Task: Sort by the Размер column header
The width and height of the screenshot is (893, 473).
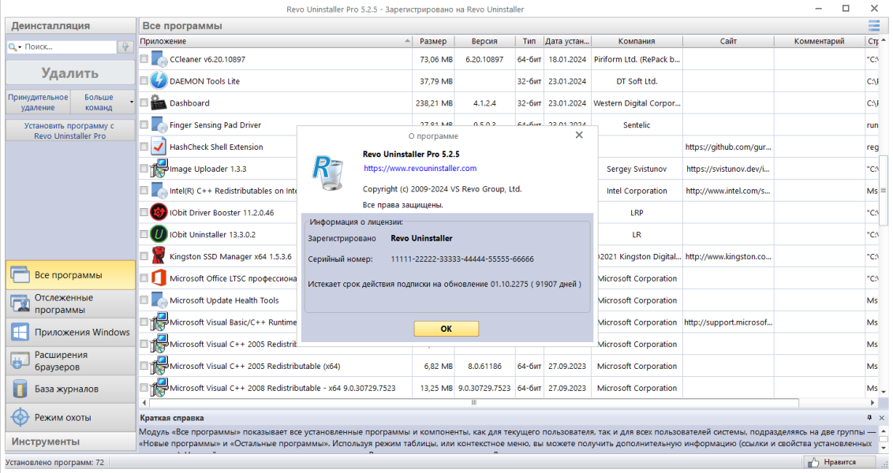Action: pos(433,41)
